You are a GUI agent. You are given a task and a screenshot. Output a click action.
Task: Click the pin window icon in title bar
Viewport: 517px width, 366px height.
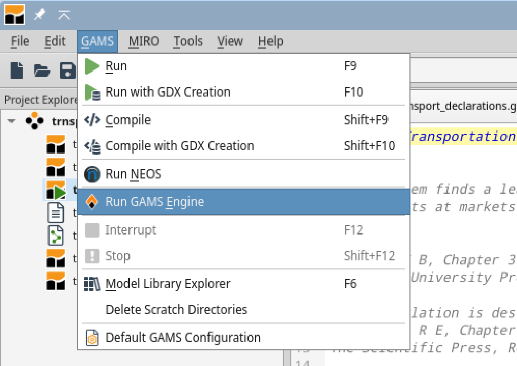coord(39,15)
